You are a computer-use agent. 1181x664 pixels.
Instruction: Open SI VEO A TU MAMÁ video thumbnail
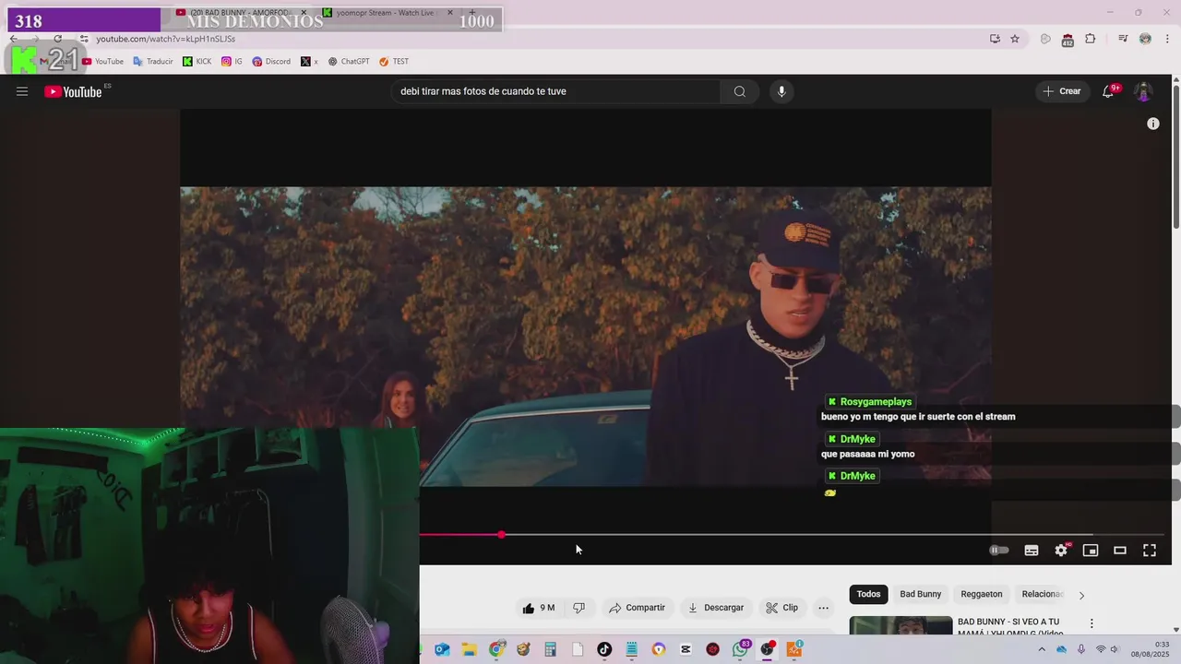pos(901,625)
